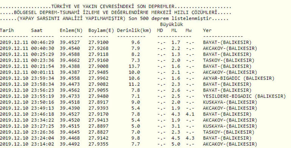Image resolution: width=291 pixels, height=148 pixels.
Task: Click the "Enlem(N)" column header
Action: (71, 31)
